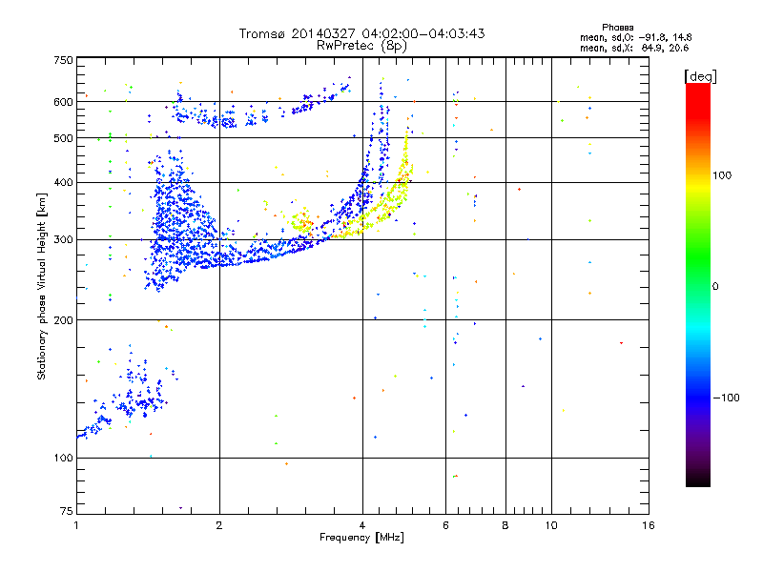Click the x-axis tick label '10'
The height and width of the screenshot is (572, 763).
[551, 525]
